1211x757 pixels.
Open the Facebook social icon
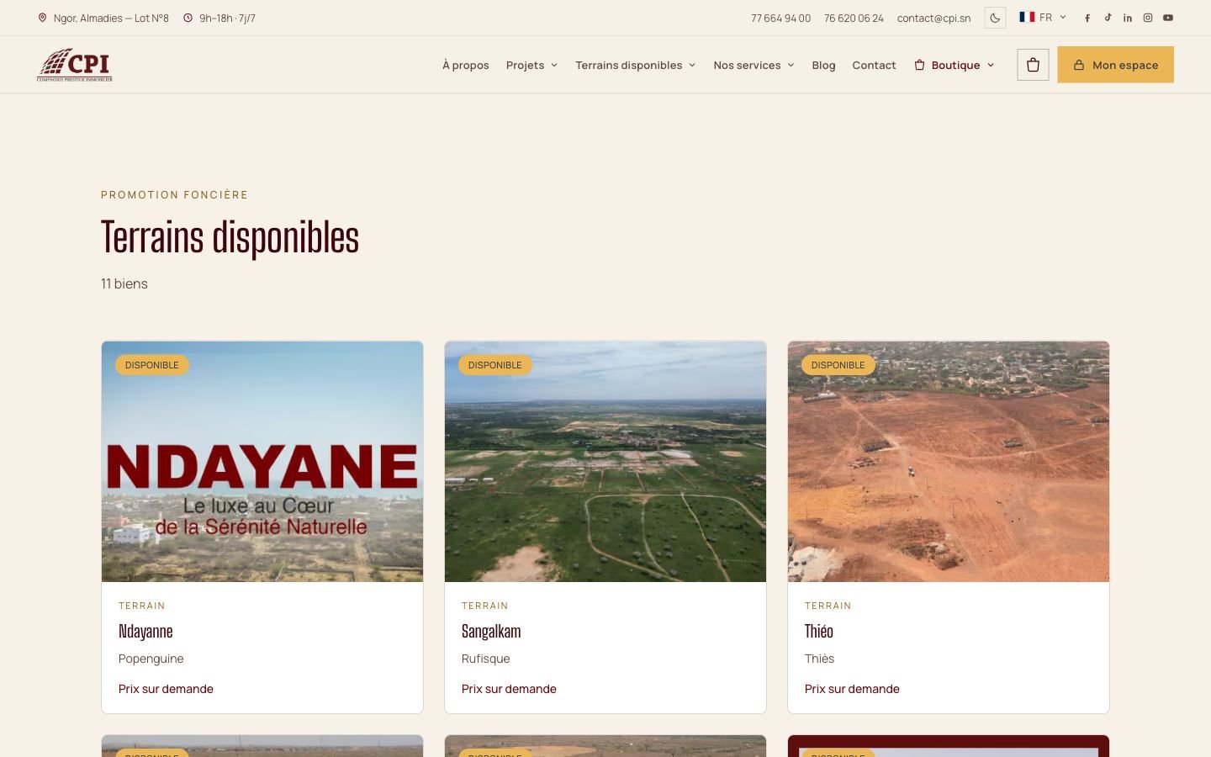1087,18
